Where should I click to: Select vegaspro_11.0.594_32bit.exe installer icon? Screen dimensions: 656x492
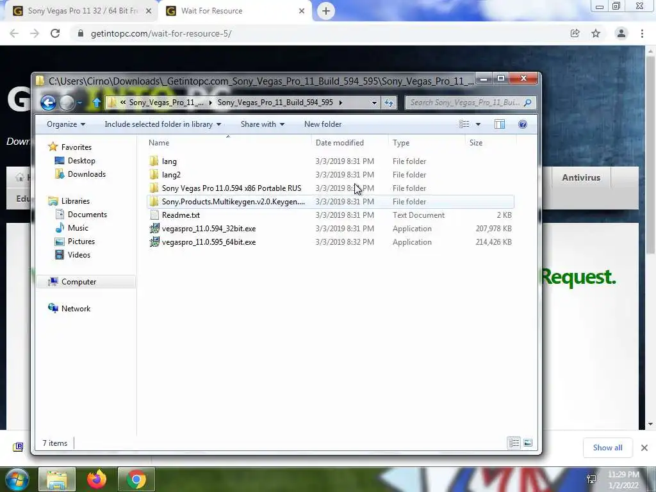pyautogui.click(x=154, y=229)
